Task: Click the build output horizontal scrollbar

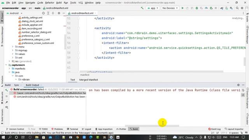Action: 152,126
